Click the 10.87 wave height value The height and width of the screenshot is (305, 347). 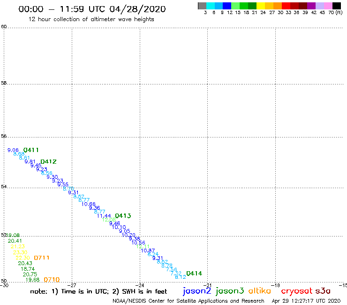pos(148,251)
